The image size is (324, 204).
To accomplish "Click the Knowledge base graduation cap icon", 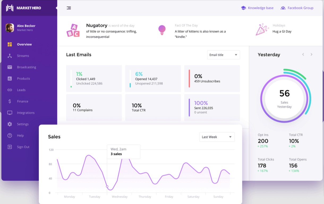I will 243,8.
